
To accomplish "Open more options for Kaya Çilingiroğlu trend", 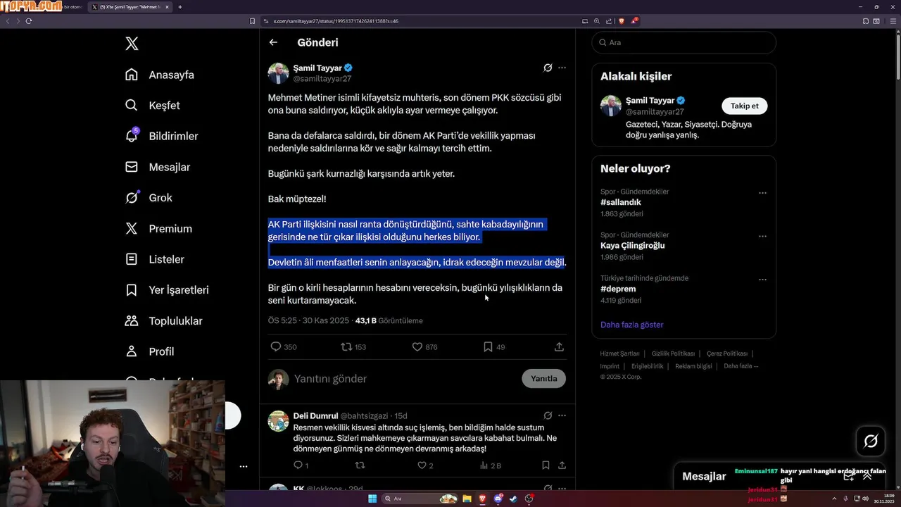I will 762,236.
